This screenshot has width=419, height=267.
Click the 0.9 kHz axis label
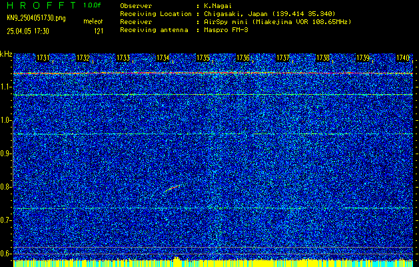(x=5, y=154)
